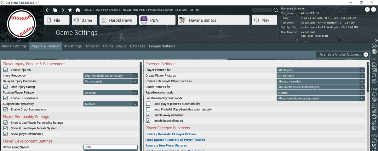The height and width of the screenshot is (151, 378).
Task: Open the Coach Pictures for dropdown
Action: point(321,87)
